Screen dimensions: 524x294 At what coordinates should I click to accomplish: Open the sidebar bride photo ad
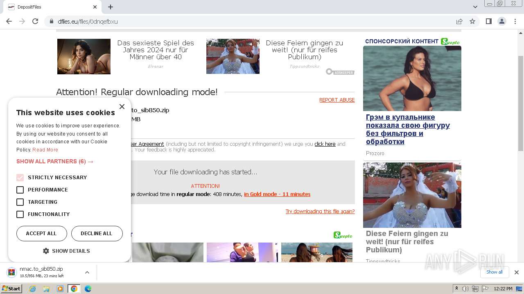tap(412, 195)
